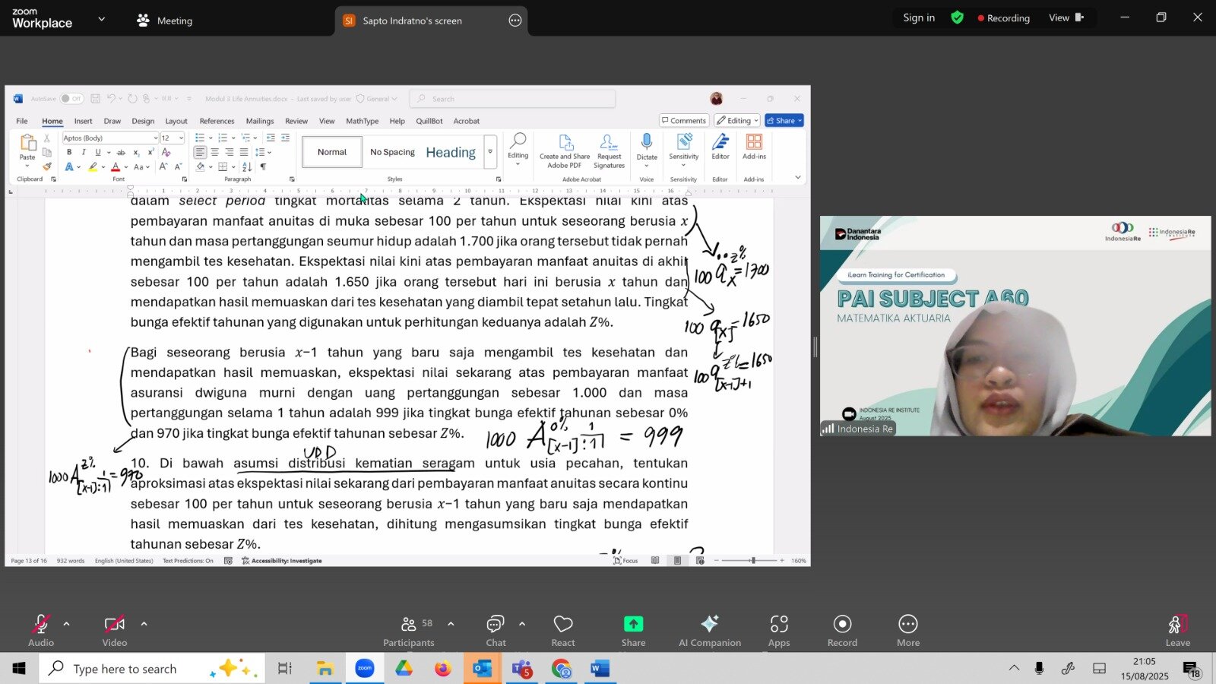Click the React heart icon
1216x684 pixels.
pos(563,625)
